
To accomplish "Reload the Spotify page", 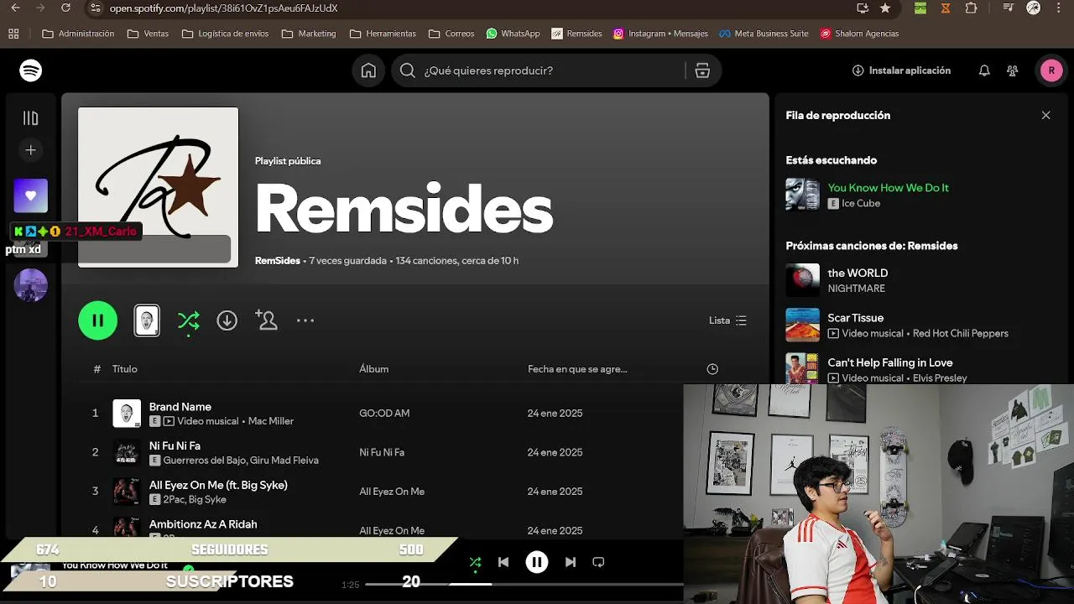I will point(66,8).
